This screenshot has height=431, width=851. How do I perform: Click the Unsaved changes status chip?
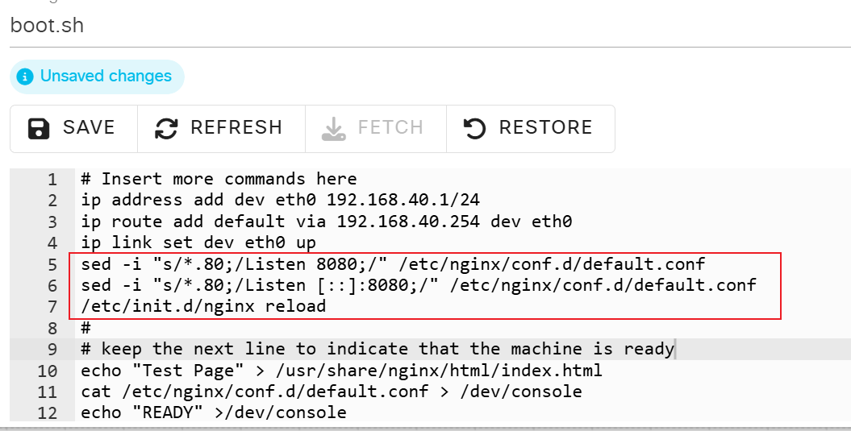coord(97,77)
